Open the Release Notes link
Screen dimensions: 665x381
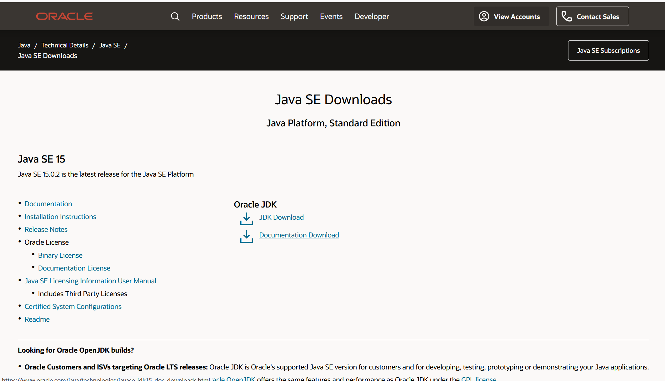[x=46, y=229]
